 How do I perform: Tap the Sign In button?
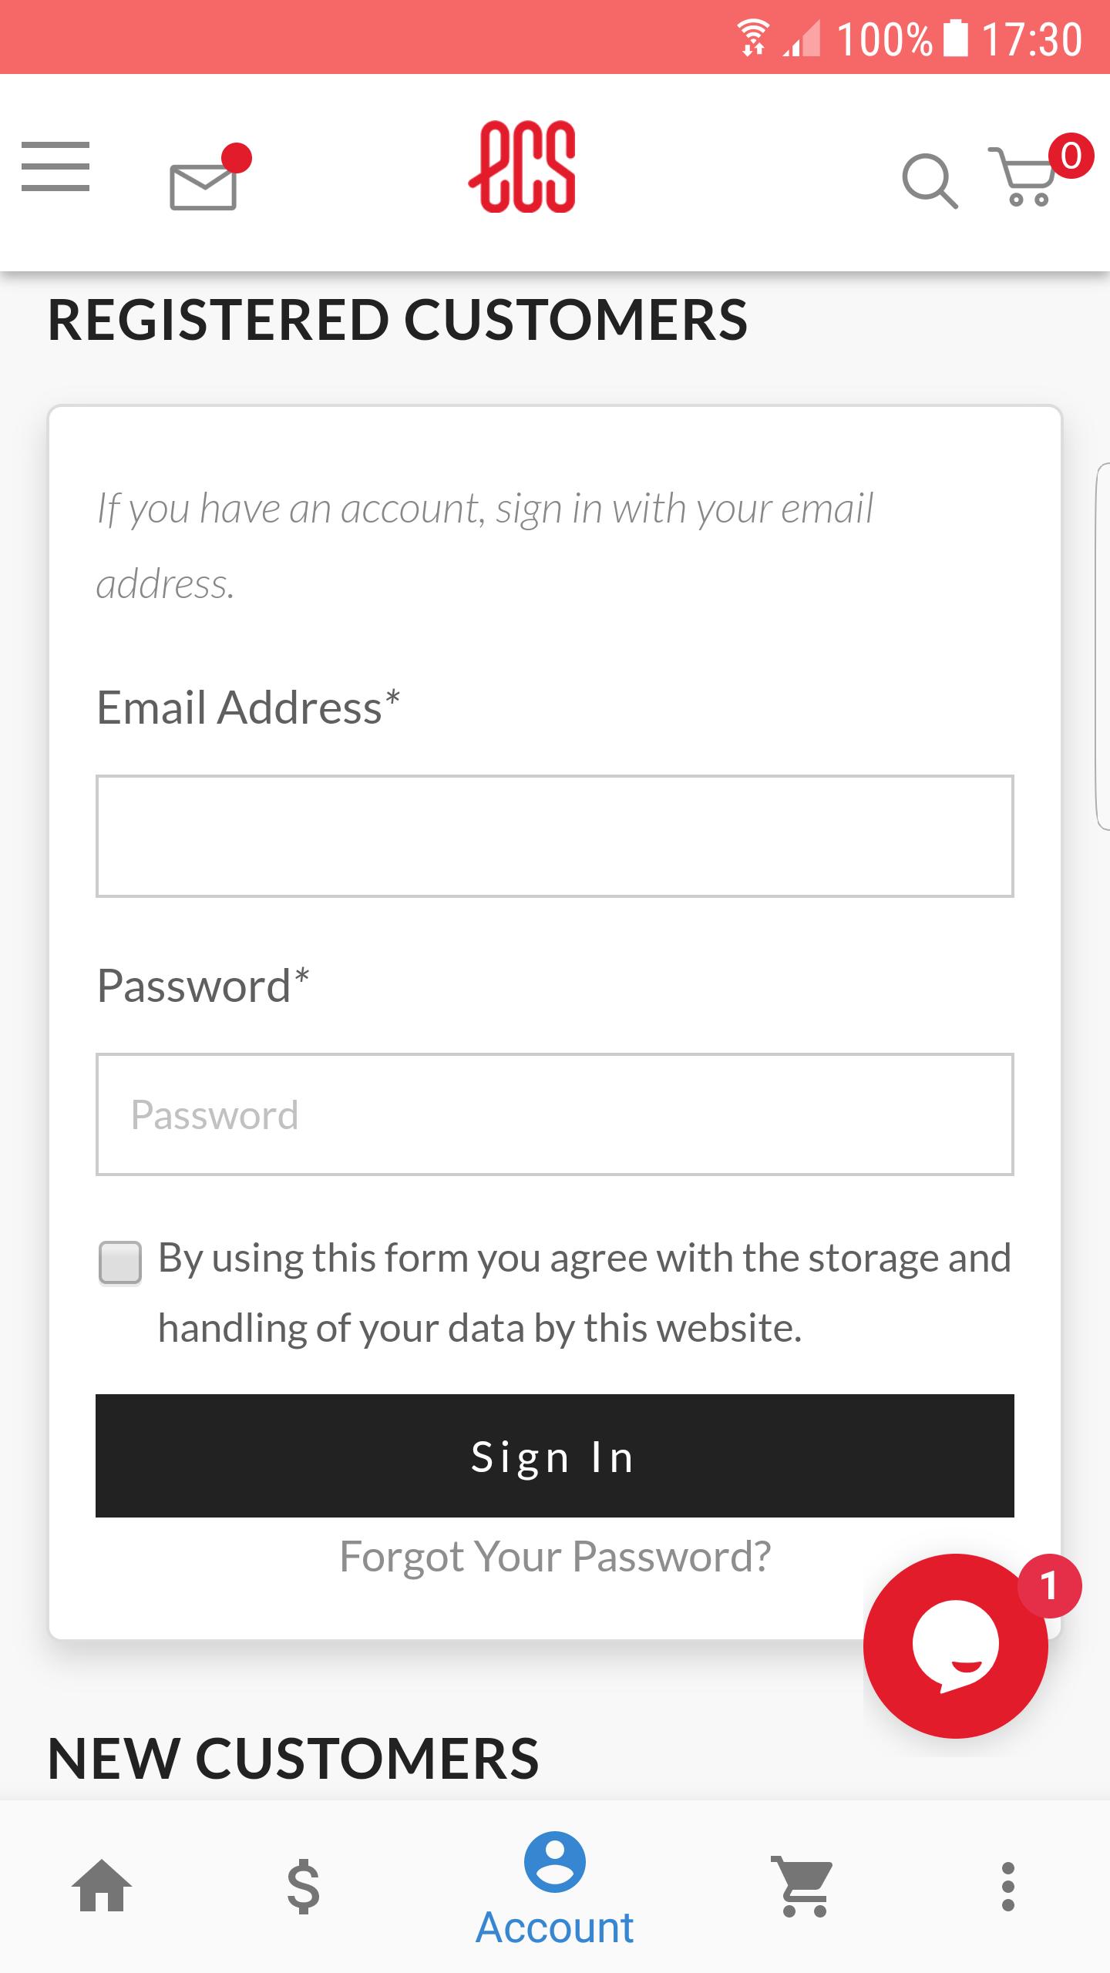[x=555, y=1456]
